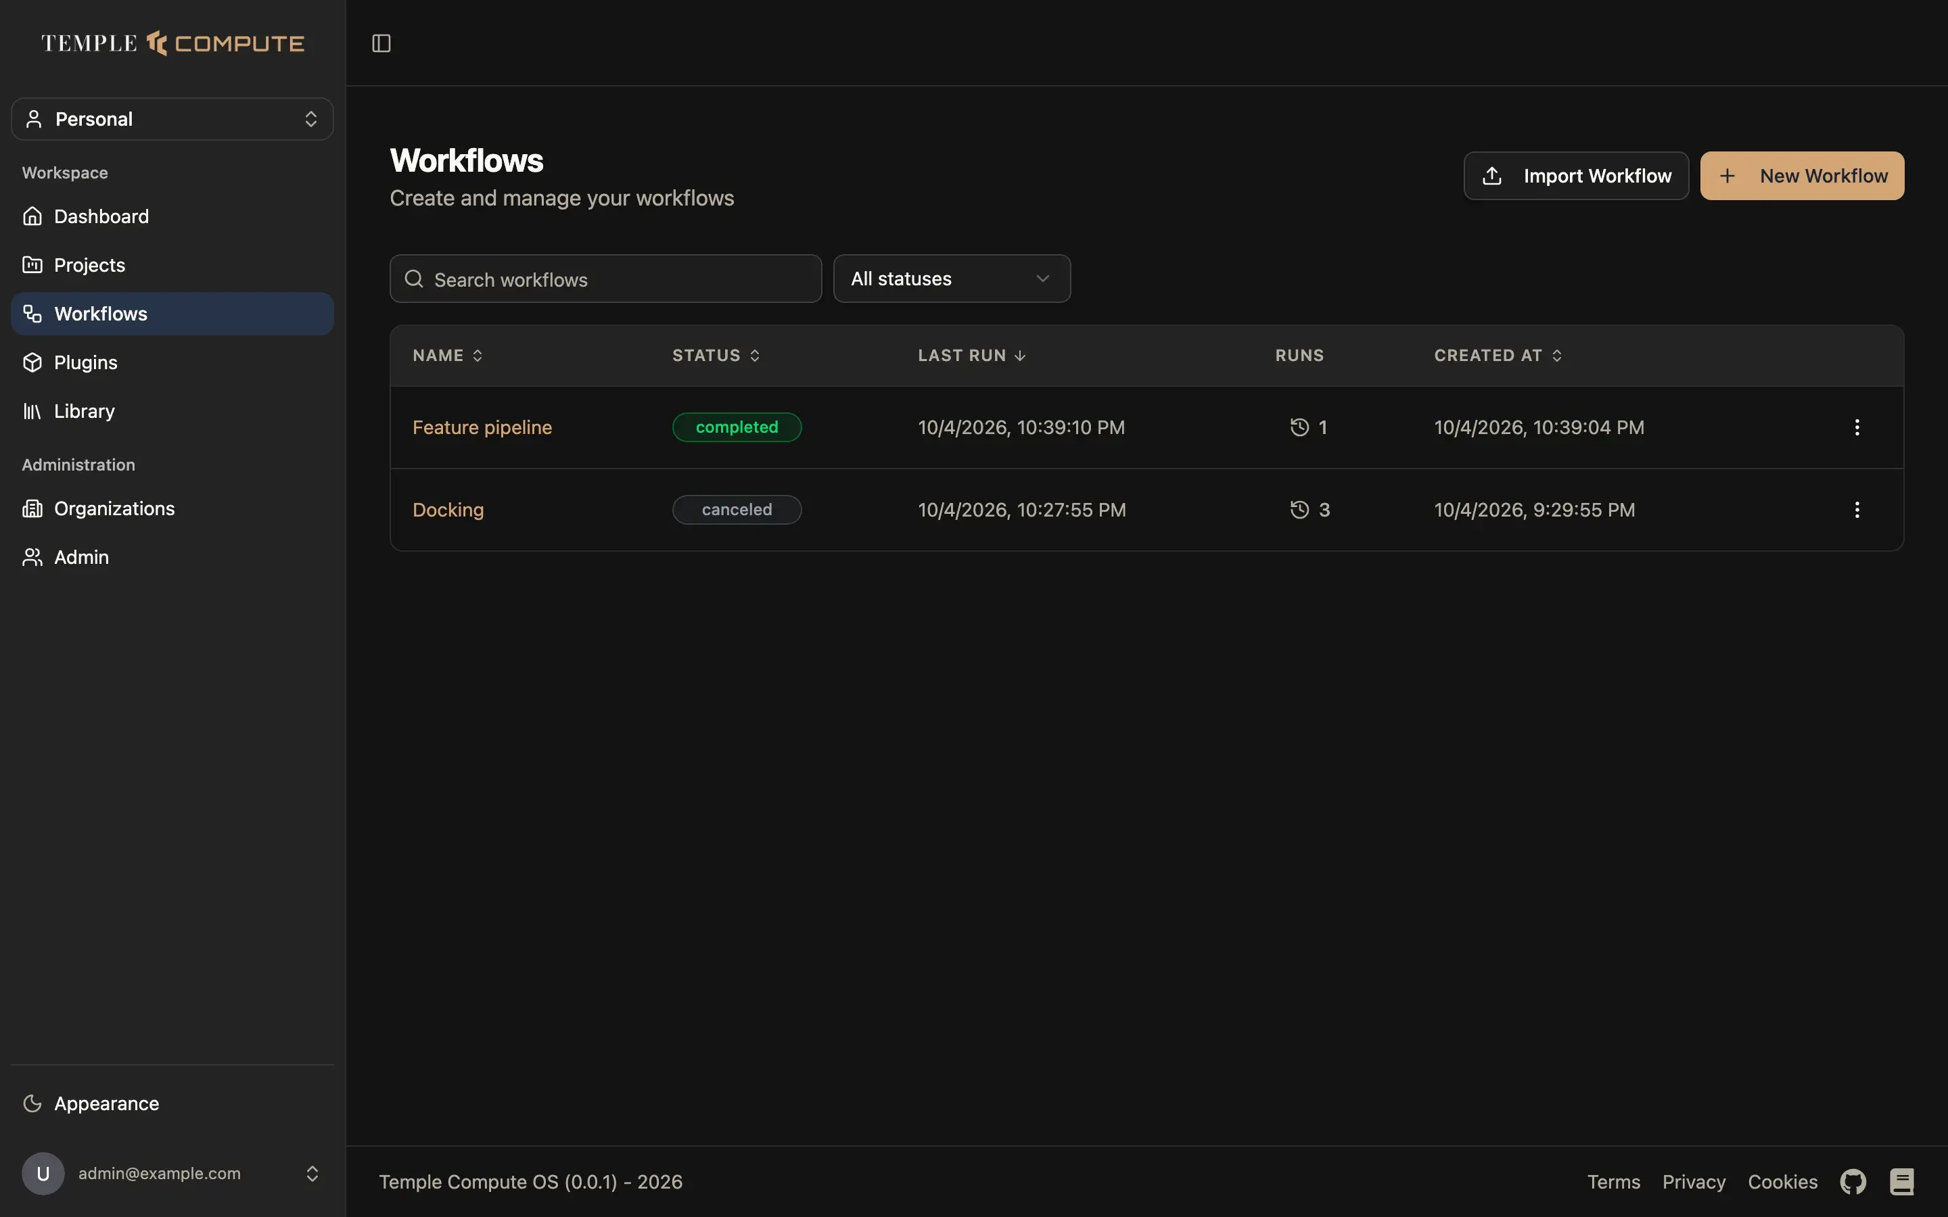1948x1217 pixels.
Task: Click the cube icon next to Plugins
Action: point(32,362)
